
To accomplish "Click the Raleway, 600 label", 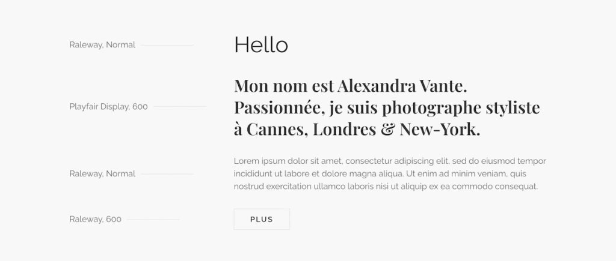I will pos(96,219).
